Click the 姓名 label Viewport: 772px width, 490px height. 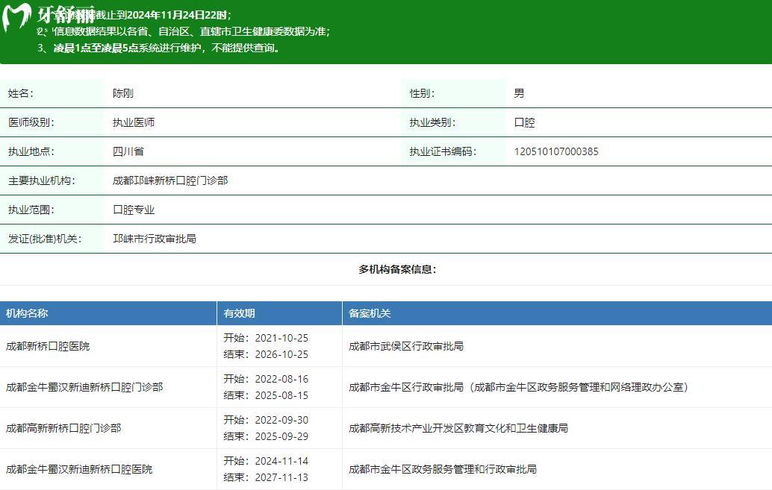tap(21, 93)
